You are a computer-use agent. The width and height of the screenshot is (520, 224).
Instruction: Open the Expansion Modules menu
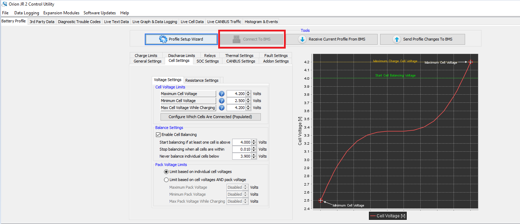pyautogui.click(x=61, y=13)
